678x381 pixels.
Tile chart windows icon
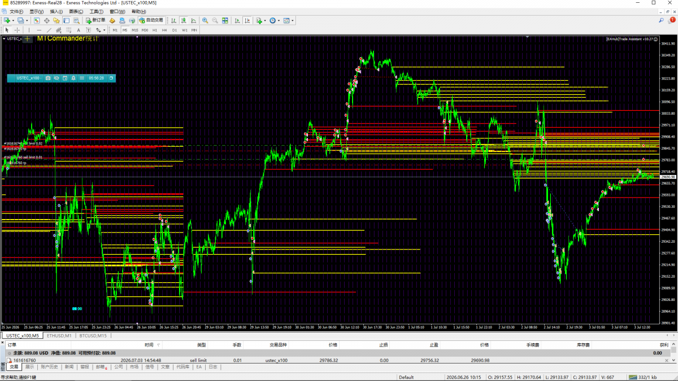(x=225, y=20)
